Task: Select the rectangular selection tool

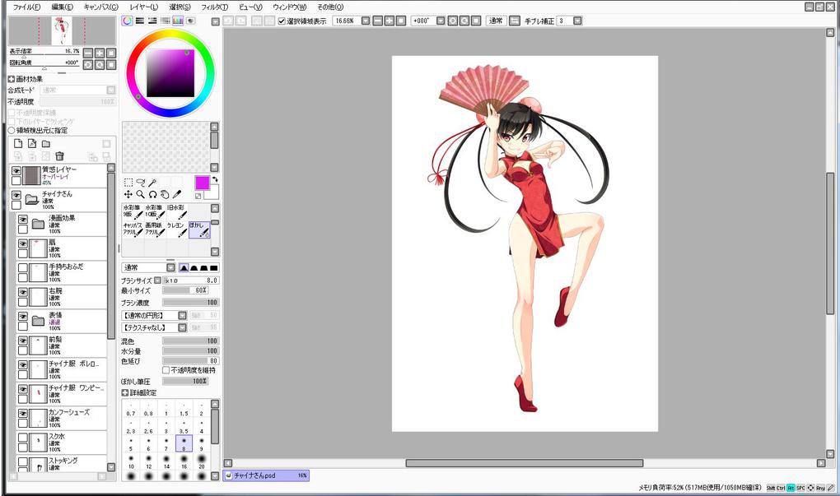Action: (128, 183)
